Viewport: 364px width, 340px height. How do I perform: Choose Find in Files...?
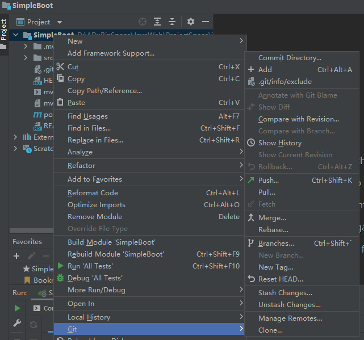tap(149, 128)
